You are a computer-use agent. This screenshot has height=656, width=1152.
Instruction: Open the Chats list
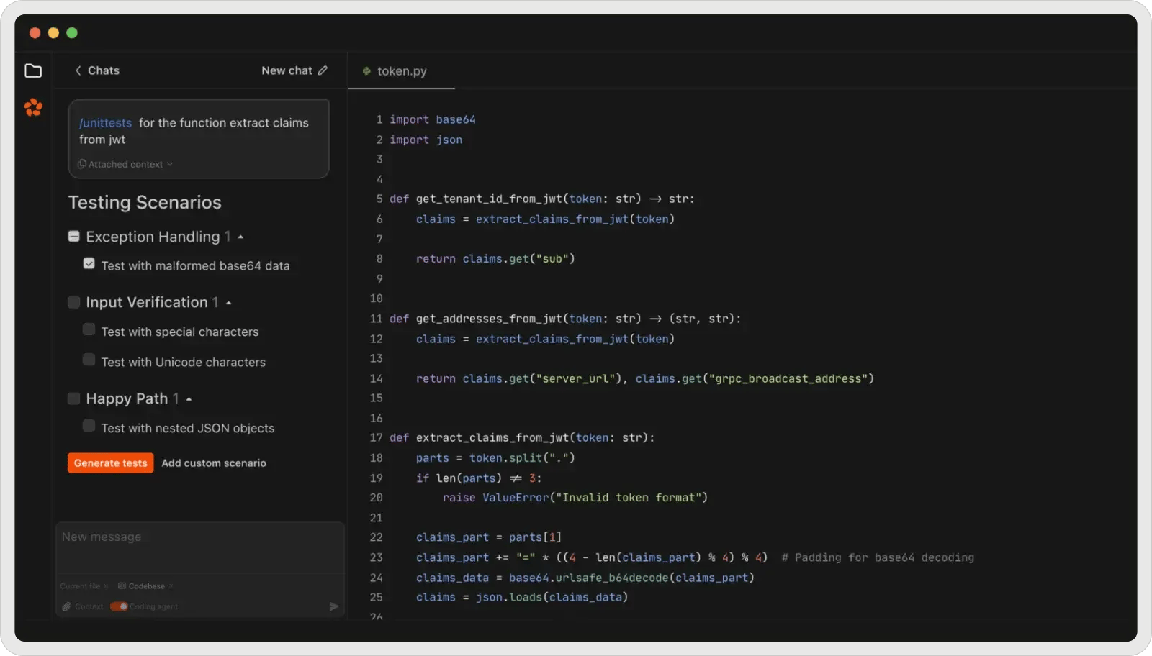tap(103, 70)
